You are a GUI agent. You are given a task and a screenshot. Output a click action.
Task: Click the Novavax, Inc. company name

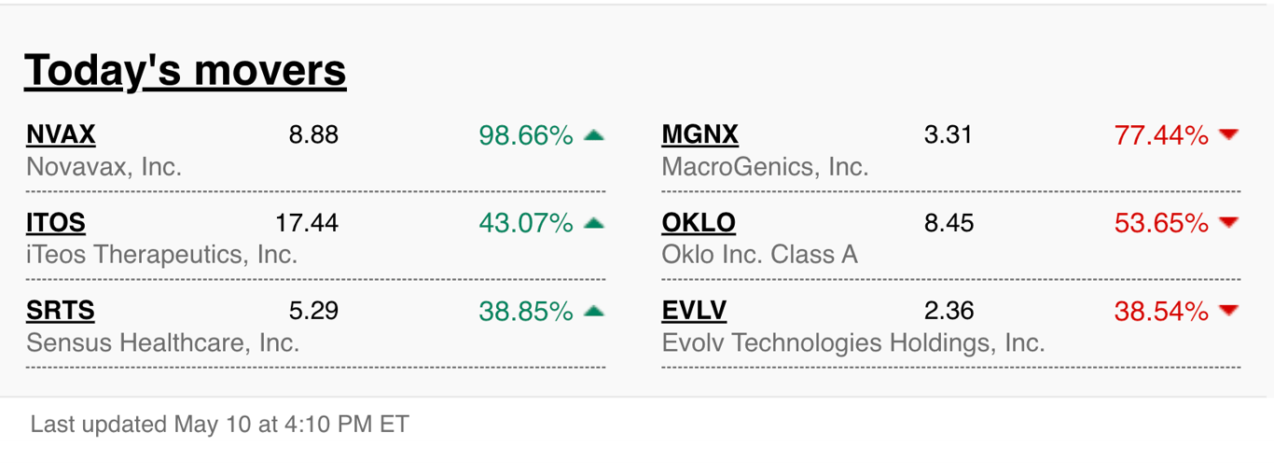tap(104, 167)
